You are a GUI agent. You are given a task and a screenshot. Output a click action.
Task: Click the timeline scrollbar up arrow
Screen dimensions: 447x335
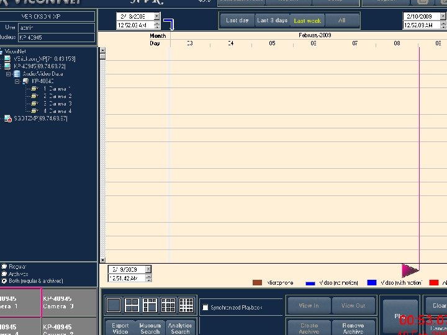[102, 50]
